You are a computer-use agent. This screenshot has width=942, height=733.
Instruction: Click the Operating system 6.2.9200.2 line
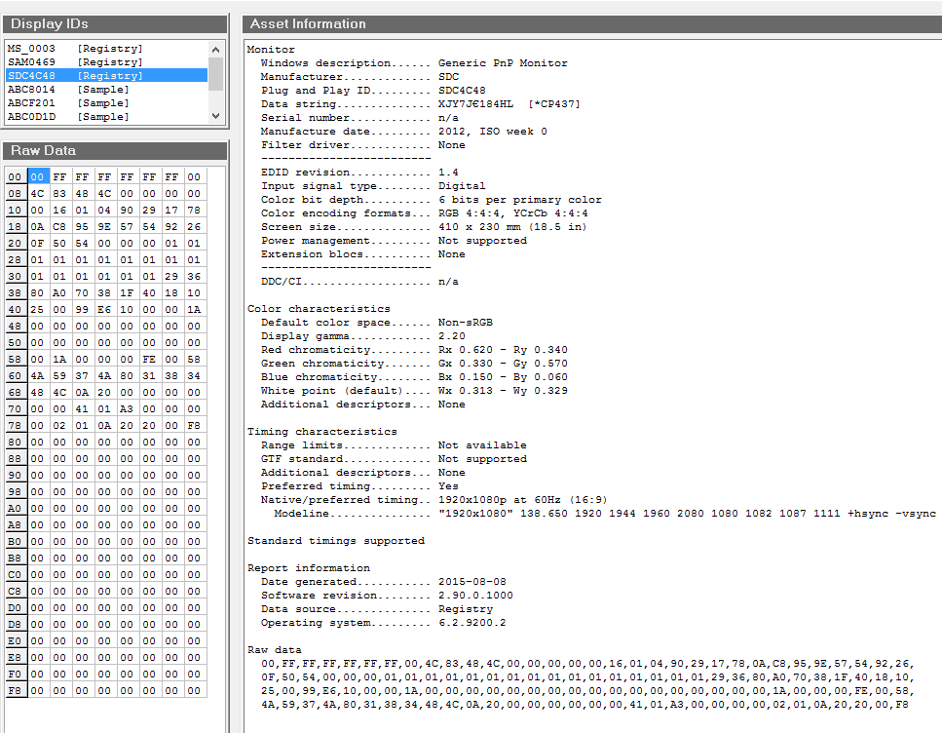pyautogui.click(x=383, y=622)
